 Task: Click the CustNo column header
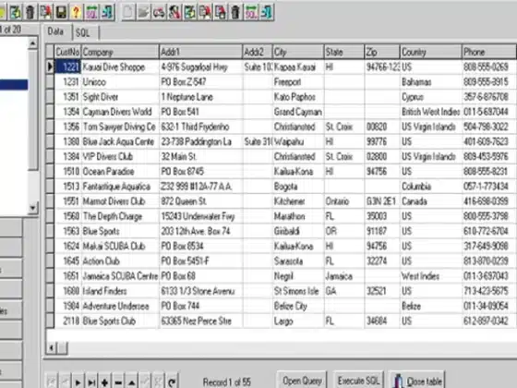pos(67,52)
